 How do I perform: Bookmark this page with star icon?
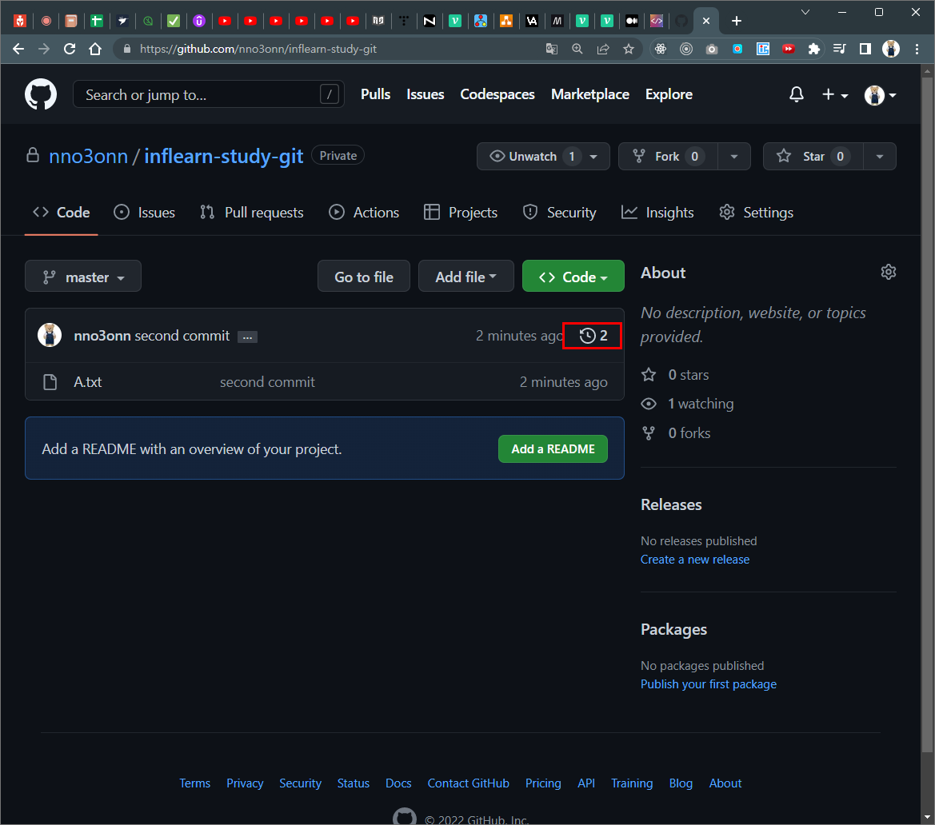coord(629,49)
